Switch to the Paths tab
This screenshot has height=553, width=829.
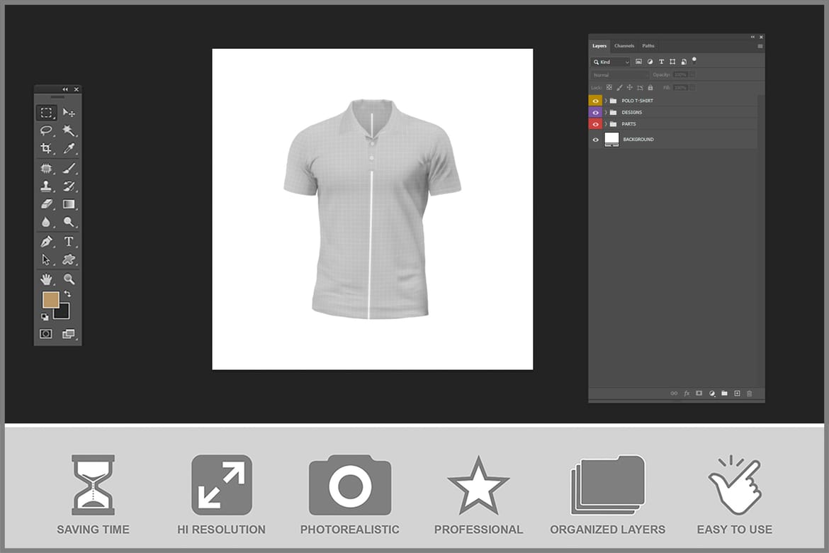coord(648,46)
